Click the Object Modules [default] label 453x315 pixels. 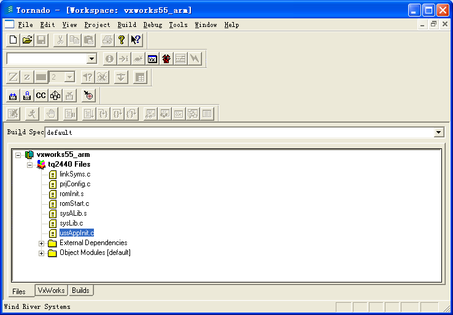(95, 252)
